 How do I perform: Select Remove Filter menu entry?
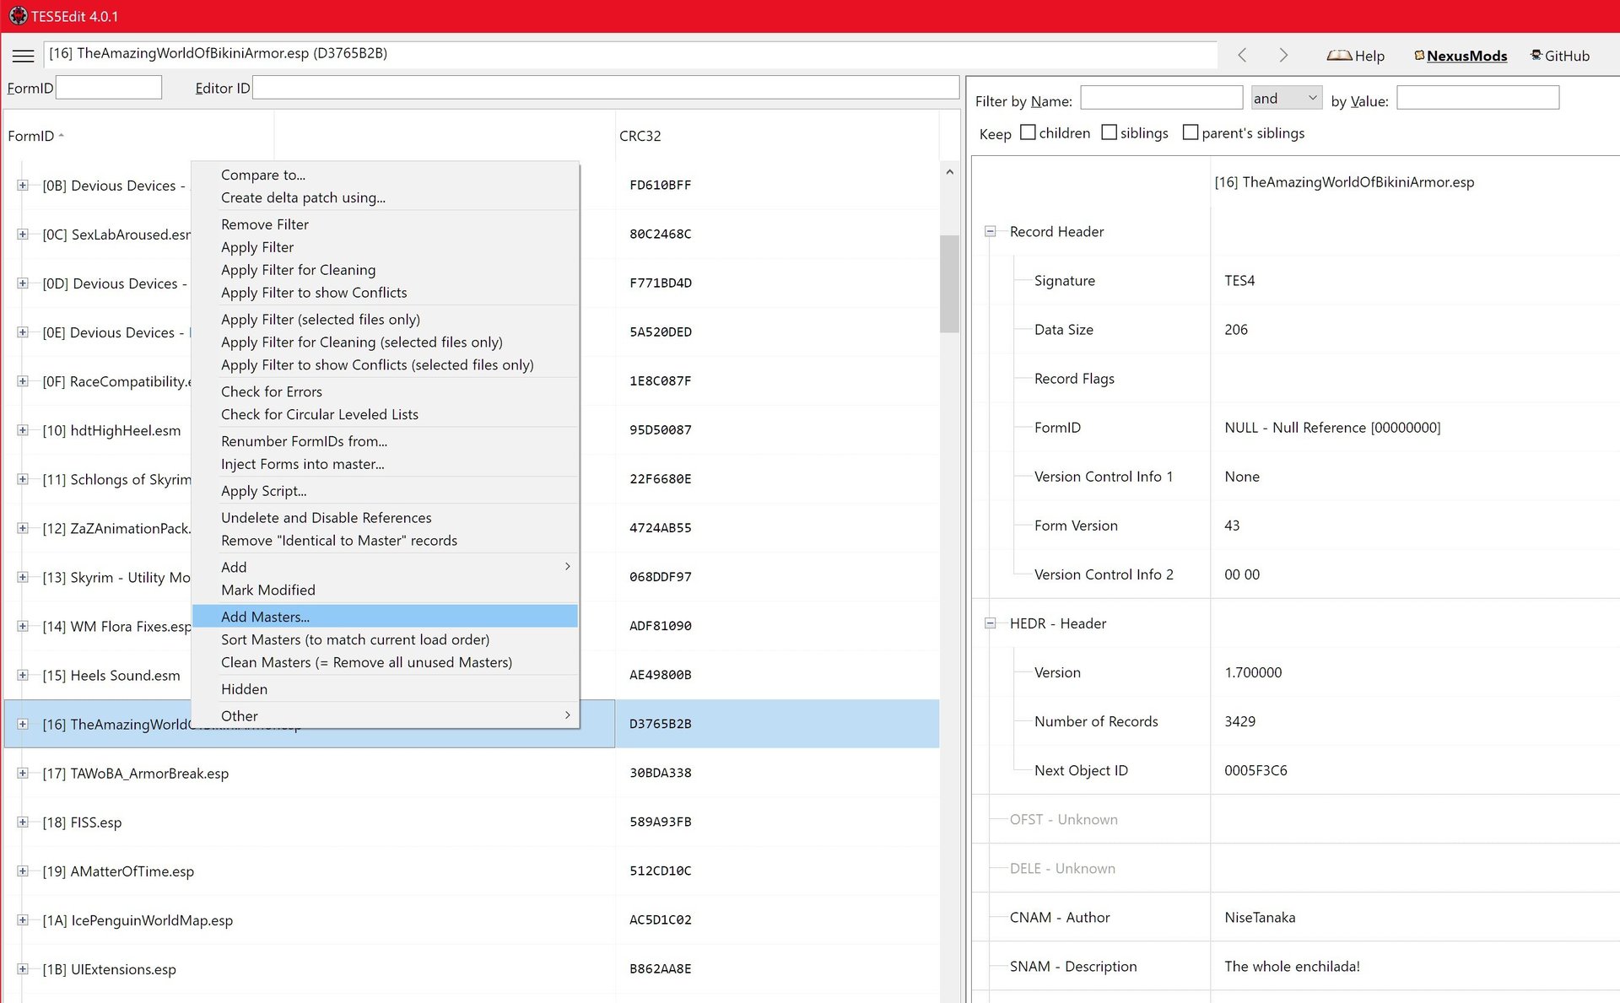385,224
